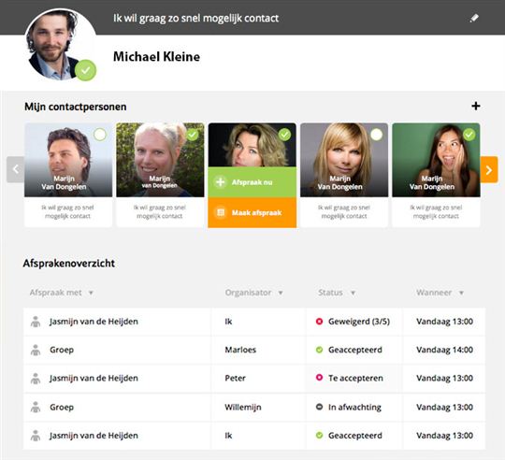
Task: Click the pencil edit icon in header
Action: point(474,18)
